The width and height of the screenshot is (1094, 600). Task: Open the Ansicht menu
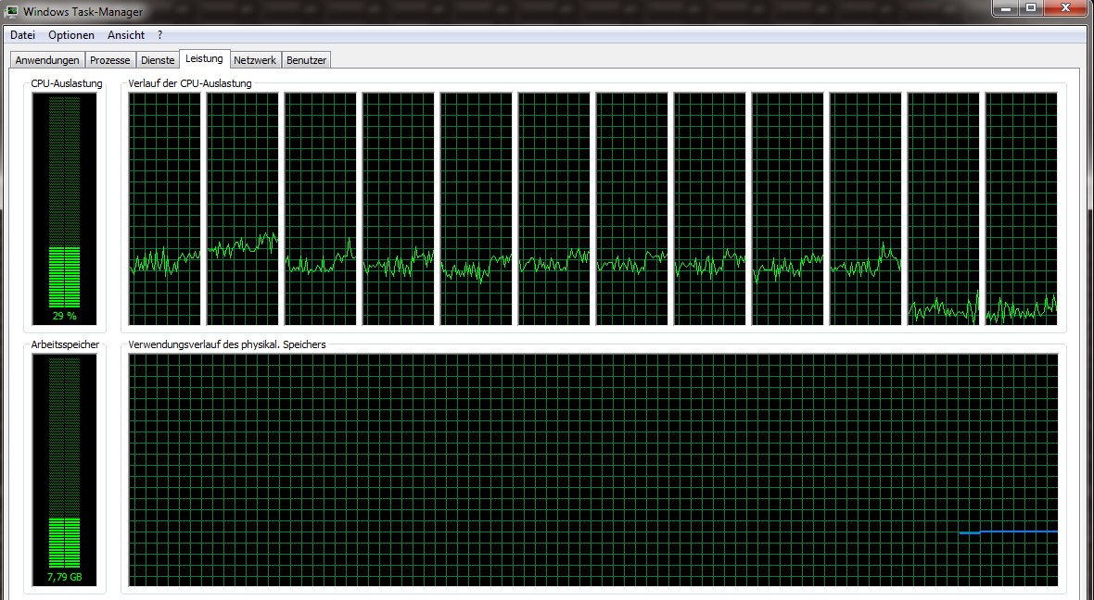point(125,35)
